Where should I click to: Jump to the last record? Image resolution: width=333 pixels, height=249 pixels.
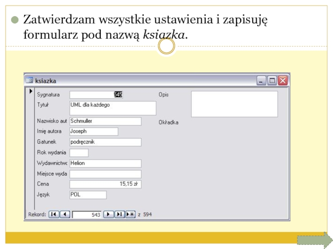(x=119, y=215)
